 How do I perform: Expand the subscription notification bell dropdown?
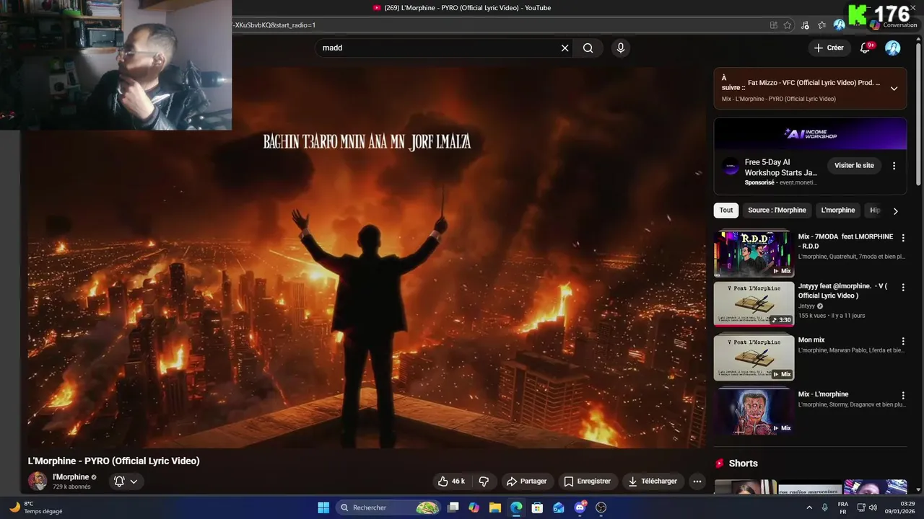(125, 481)
